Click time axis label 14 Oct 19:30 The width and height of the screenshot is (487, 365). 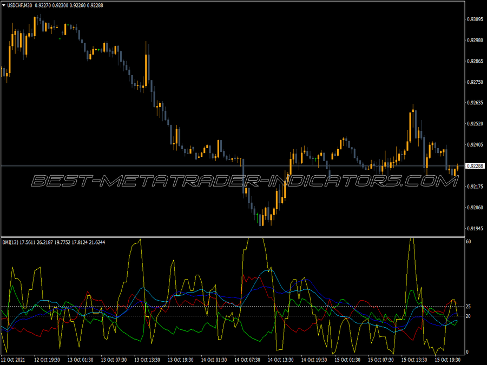point(314,360)
